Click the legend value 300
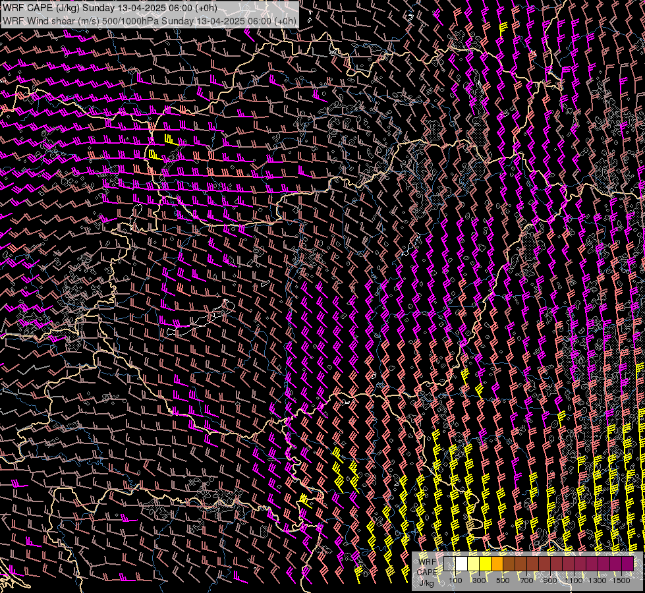 479,580
